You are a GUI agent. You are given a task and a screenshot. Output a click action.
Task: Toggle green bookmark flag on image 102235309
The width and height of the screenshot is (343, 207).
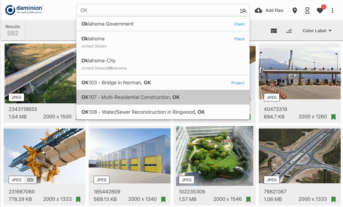coord(248,199)
